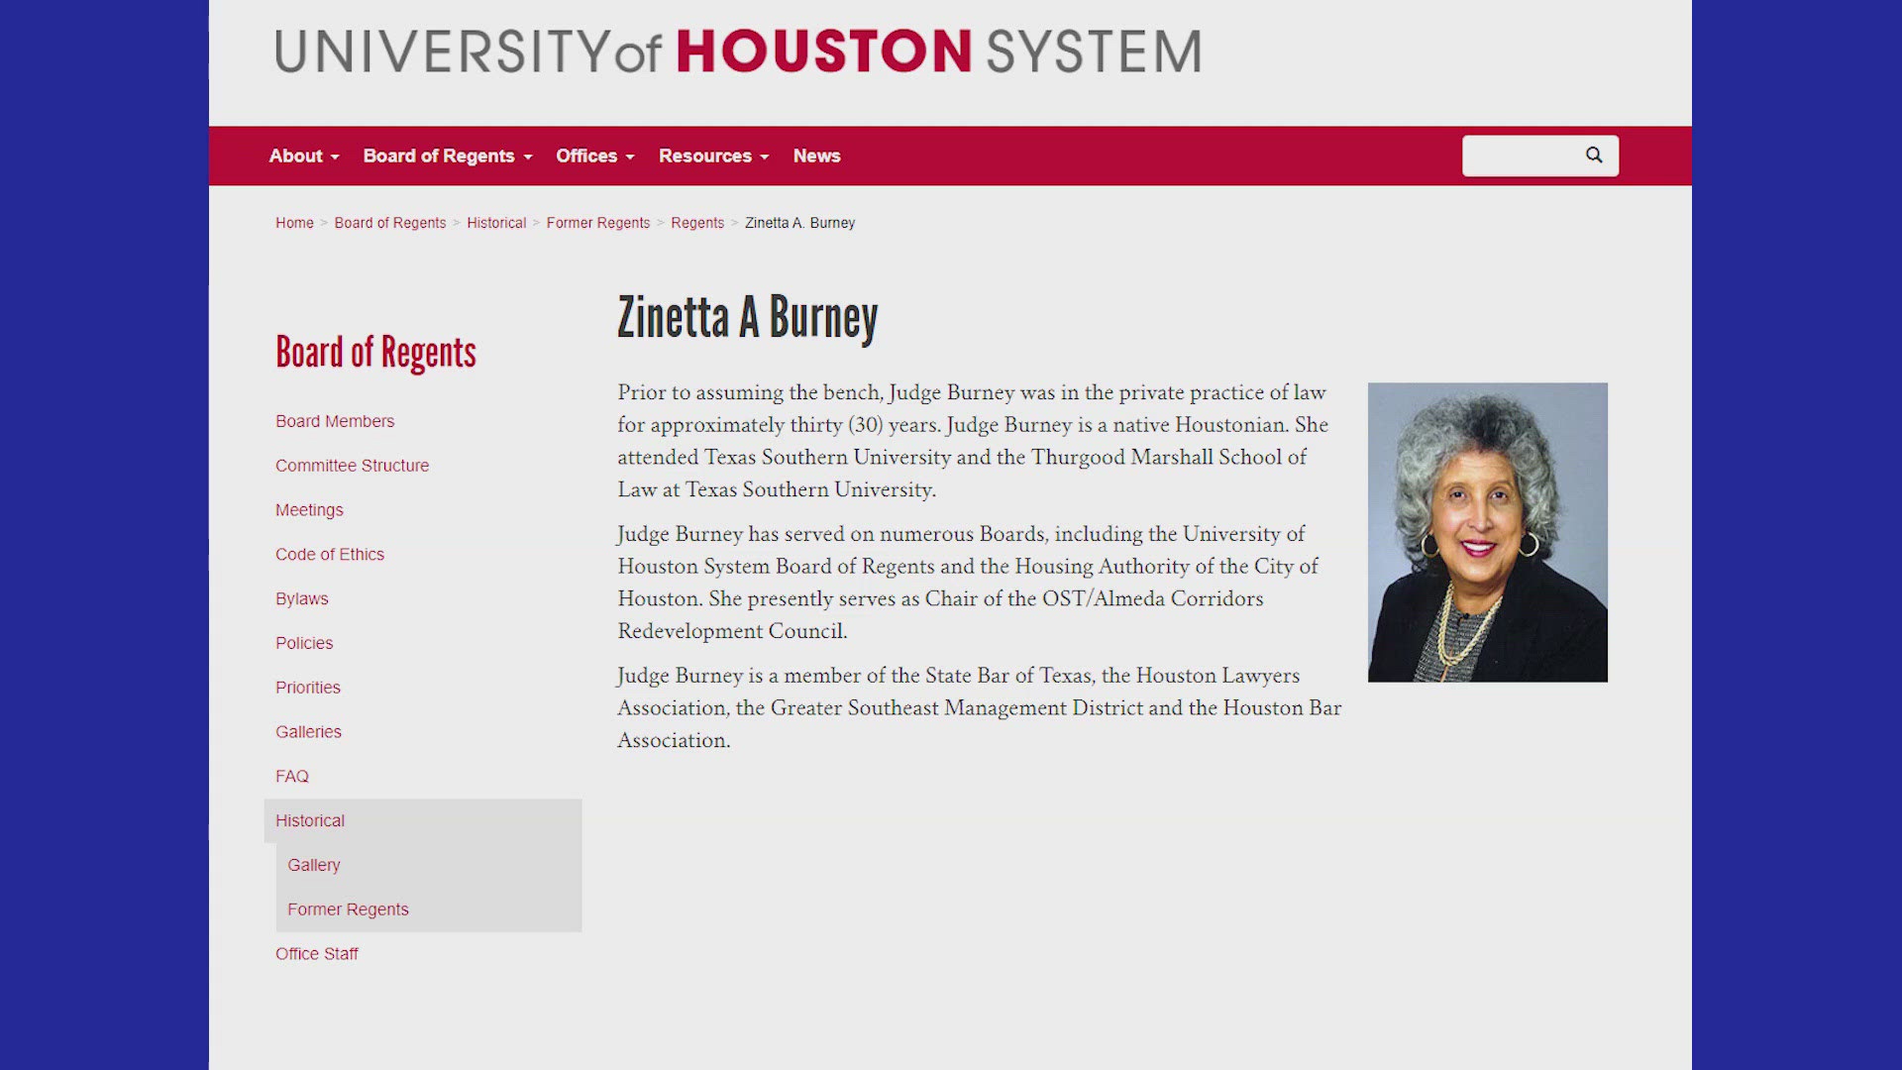The image size is (1902, 1070).
Task: Click Board of Regents breadcrumb link
Action: coord(390,223)
